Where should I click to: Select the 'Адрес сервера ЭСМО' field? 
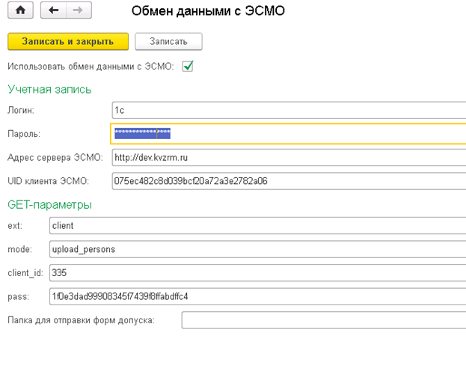click(288, 157)
